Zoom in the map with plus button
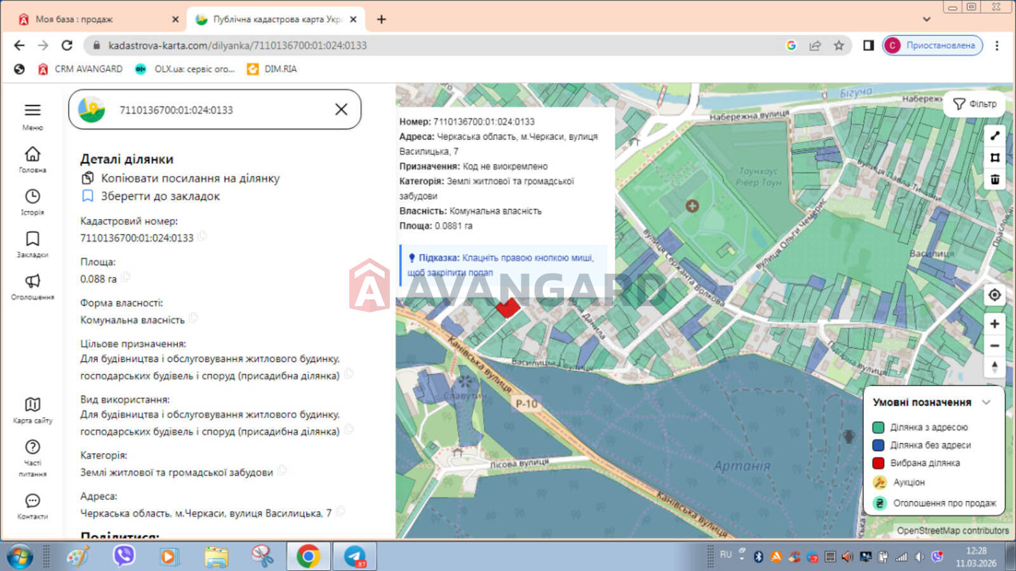This screenshot has height=571, width=1016. [x=994, y=324]
